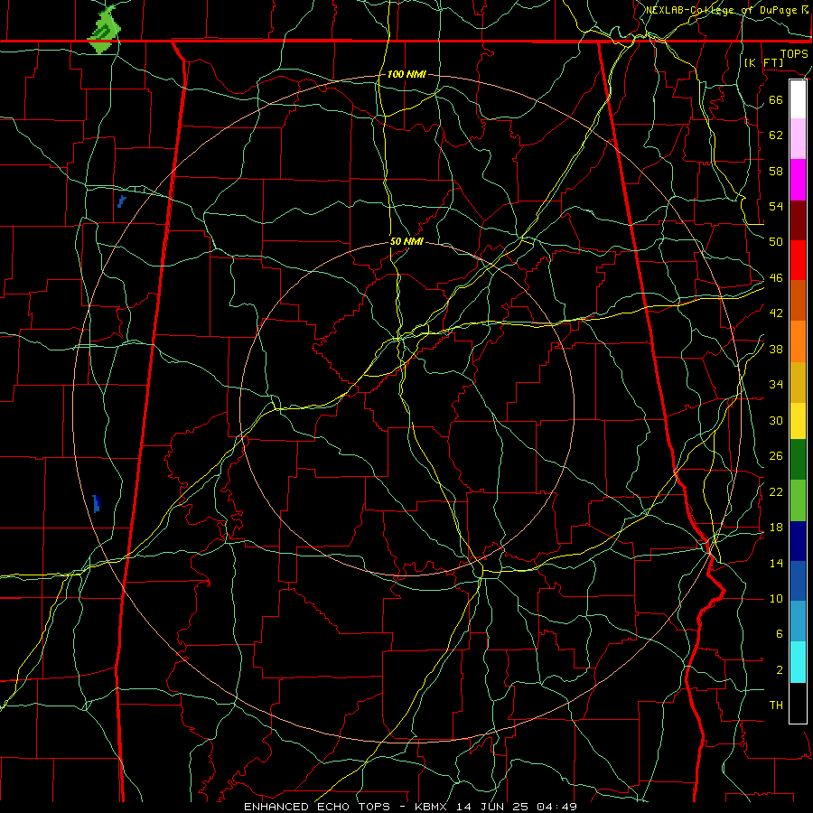Click the Enhanced Echo Tops KBMX timestamp caption

pos(410,807)
